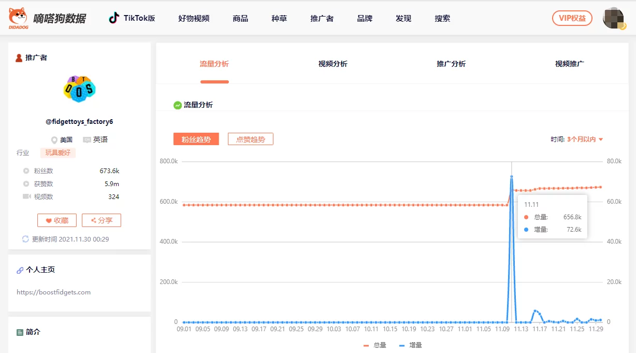The height and width of the screenshot is (353, 636).
Task: Click the refresh icon beside update time
Action: tap(25, 239)
